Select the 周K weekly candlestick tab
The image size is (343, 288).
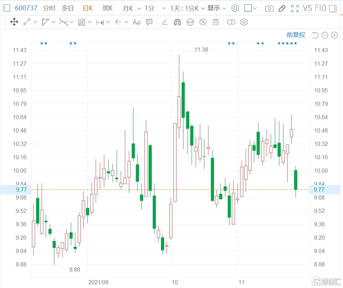(x=107, y=8)
